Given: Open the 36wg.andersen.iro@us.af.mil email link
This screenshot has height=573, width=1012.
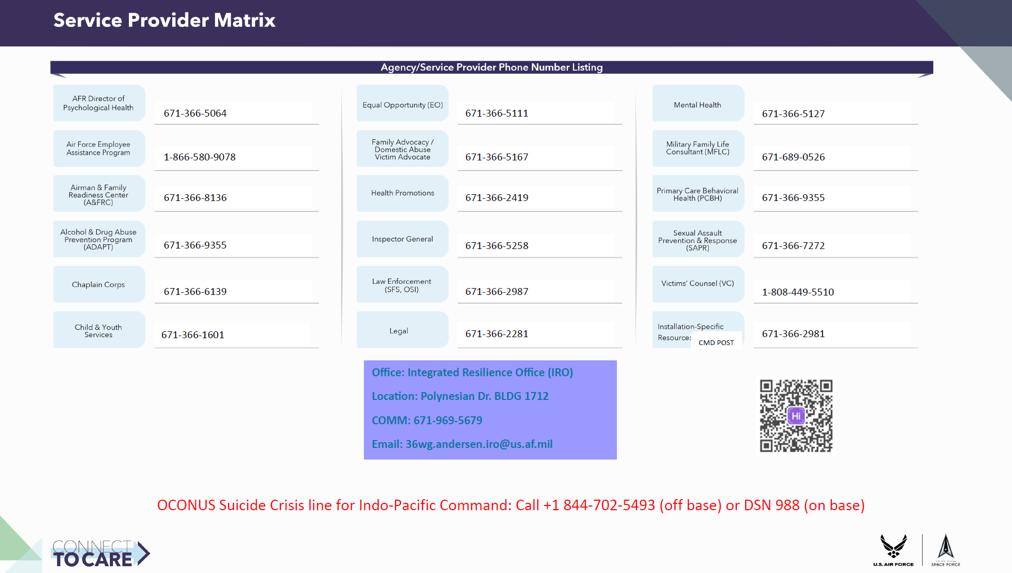Looking at the screenshot, I should point(479,444).
